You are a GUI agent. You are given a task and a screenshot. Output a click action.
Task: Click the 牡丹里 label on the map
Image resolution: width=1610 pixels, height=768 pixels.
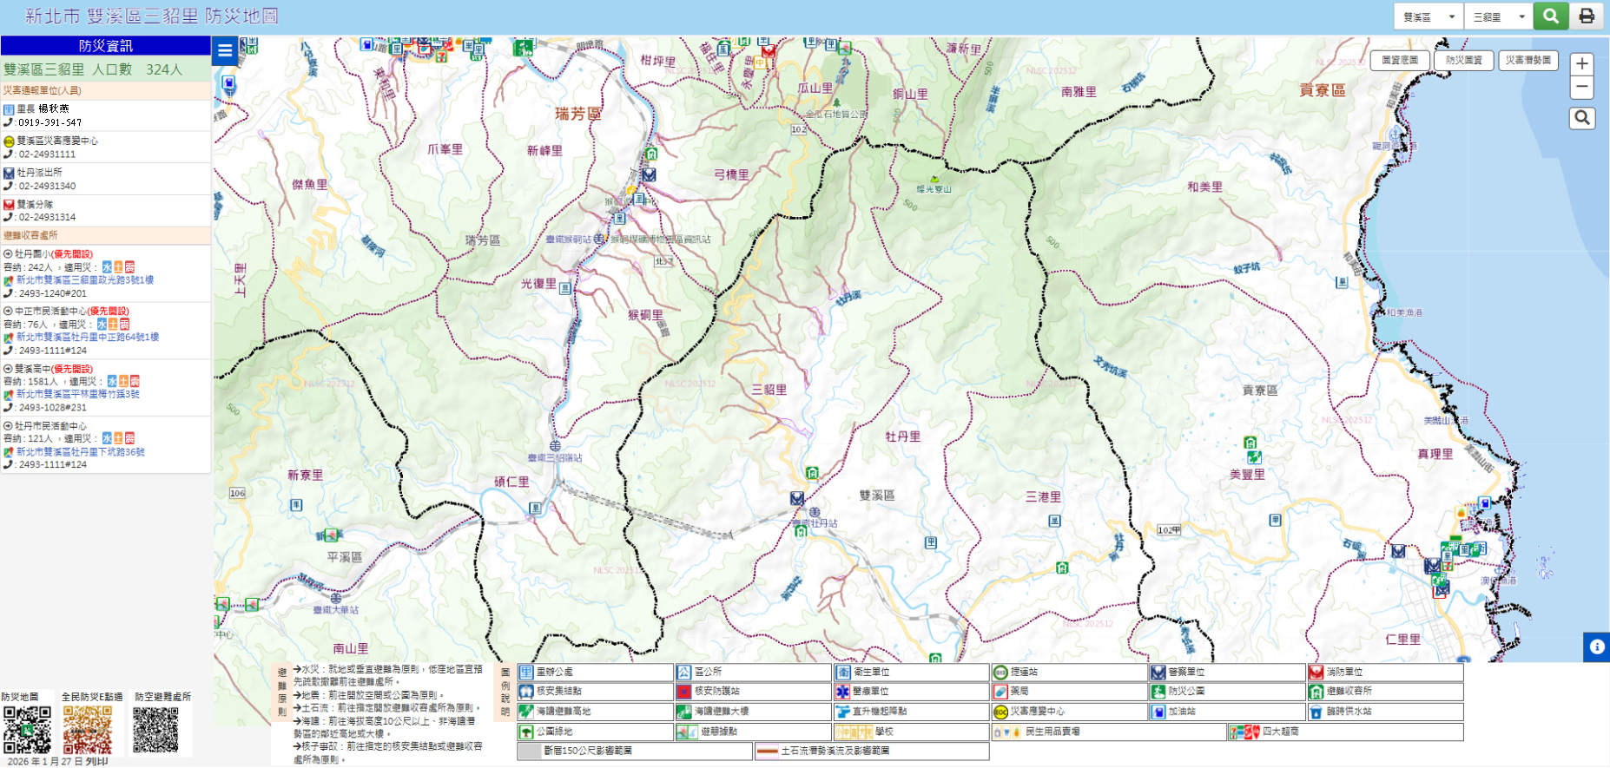[x=902, y=437]
